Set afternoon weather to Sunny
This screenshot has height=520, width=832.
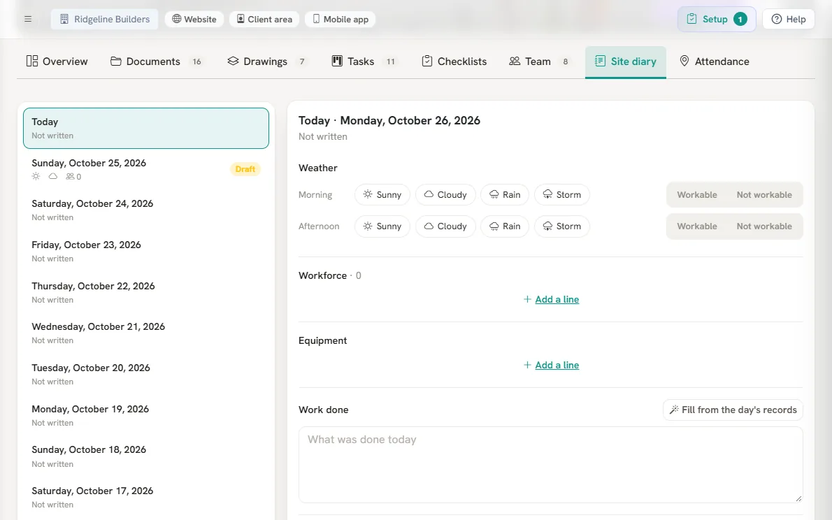pos(382,226)
